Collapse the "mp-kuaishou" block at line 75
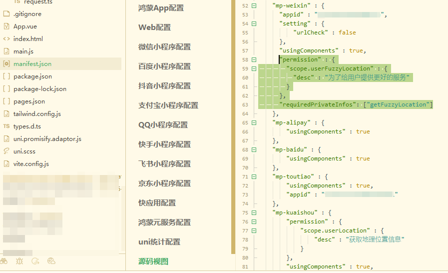Viewport: 448px width, 273px height. click(254, 212)
